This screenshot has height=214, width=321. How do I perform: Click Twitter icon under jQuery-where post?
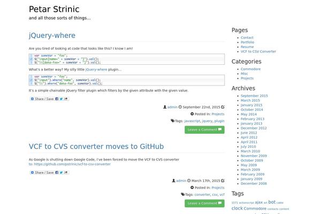point(61,99)
